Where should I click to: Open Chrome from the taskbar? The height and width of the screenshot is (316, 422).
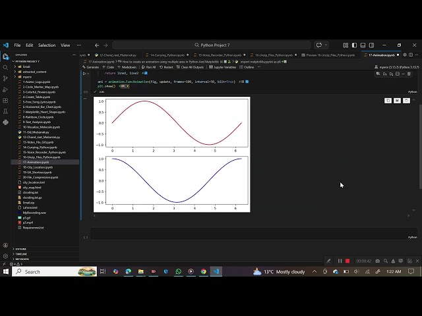click(204, 271)
